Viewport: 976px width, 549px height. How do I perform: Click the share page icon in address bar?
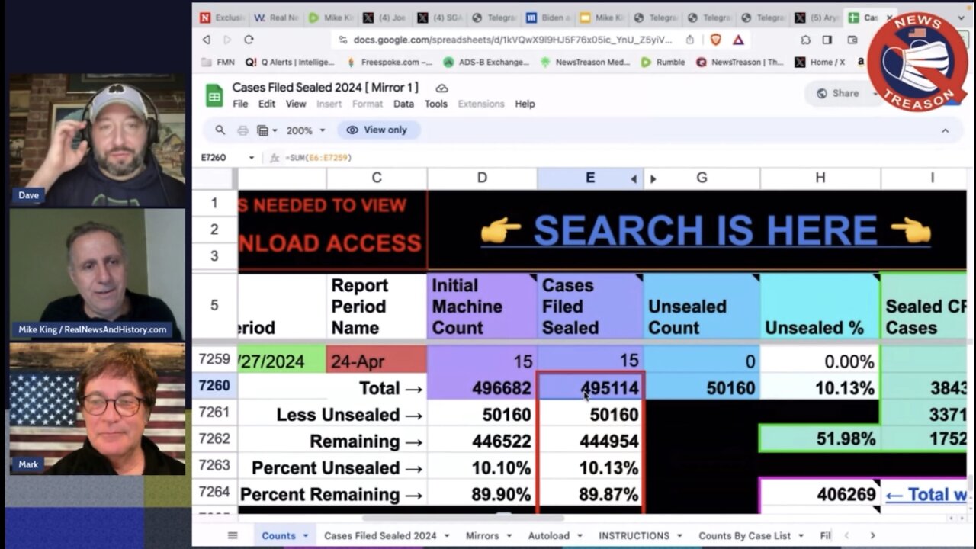point(689,40)
